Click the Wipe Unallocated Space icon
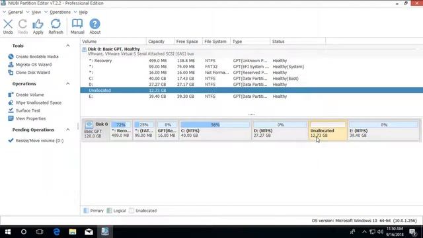The image size is (423, 238). (11, 102)
